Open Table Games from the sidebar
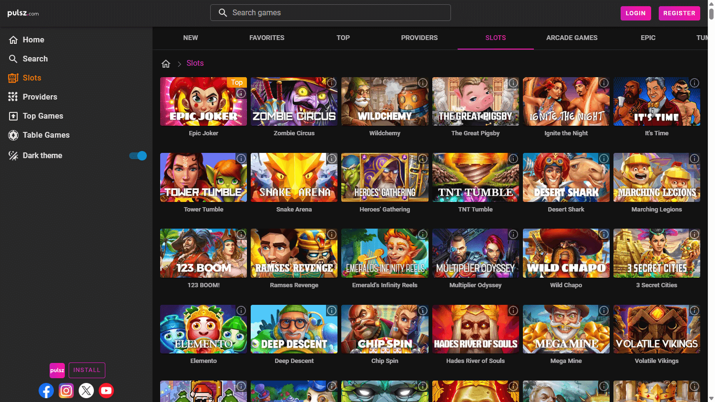 pos(45,135)
